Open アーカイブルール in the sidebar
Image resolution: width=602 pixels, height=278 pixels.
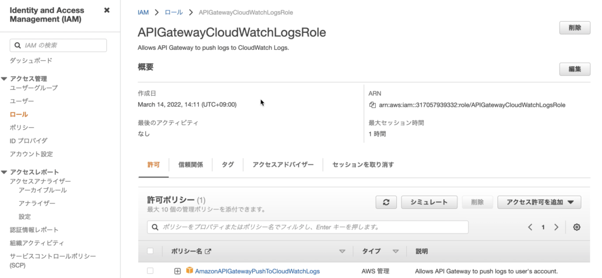click(x=42, y=190)
